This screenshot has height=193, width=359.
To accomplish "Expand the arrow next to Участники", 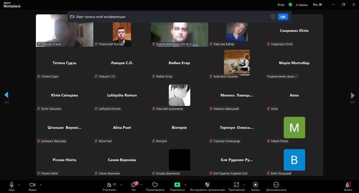I will (x=120, y=184).
